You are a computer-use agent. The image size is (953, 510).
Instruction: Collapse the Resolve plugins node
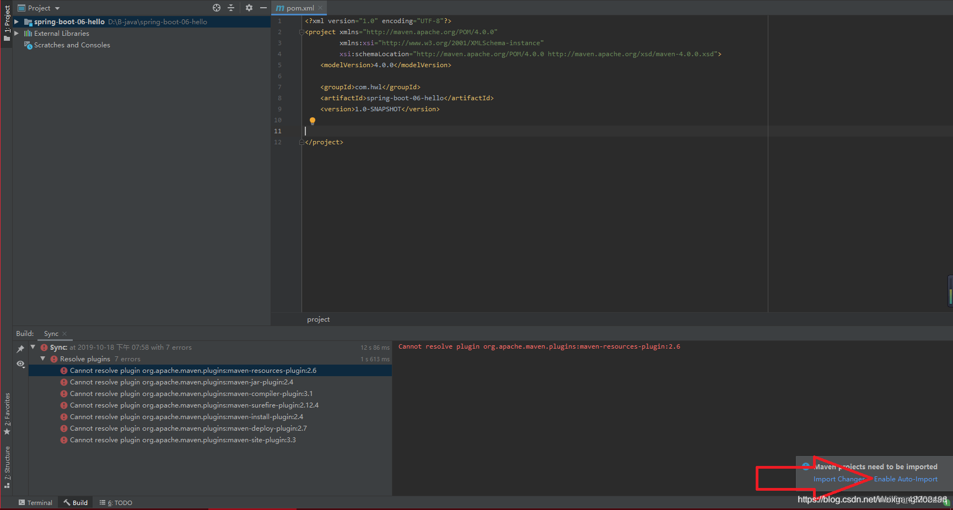(x=43, y=359)
